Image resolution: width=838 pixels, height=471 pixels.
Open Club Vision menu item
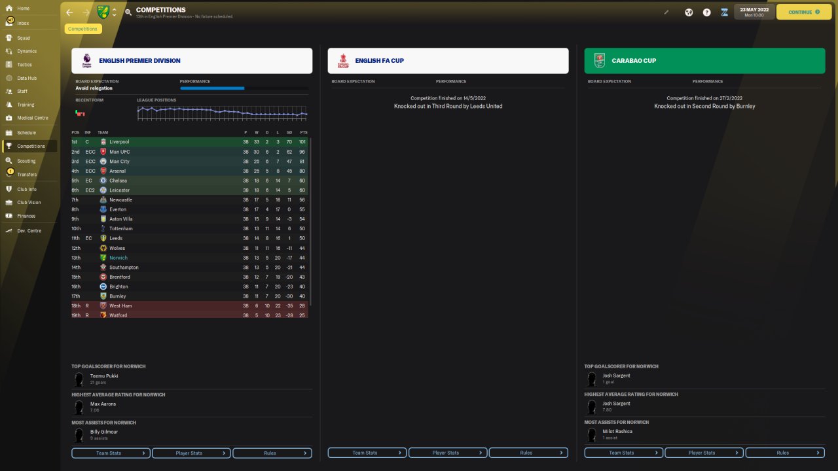point(29,202)
